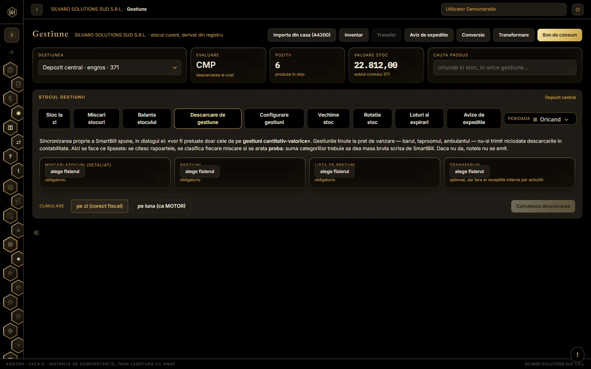Focus the 'Cauta produs' search field

(x=505, y=68)
